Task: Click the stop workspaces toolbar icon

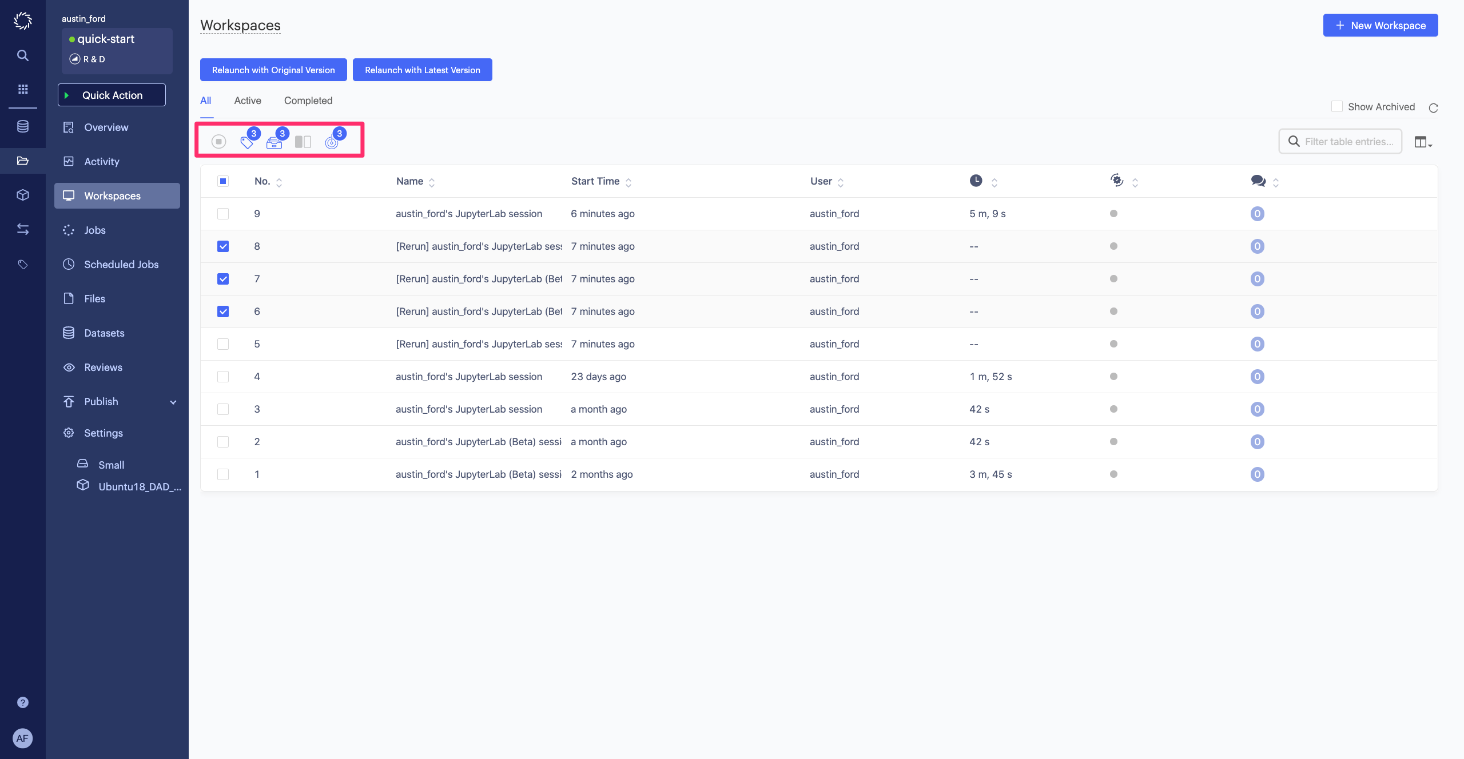Action: coord(218,141)
